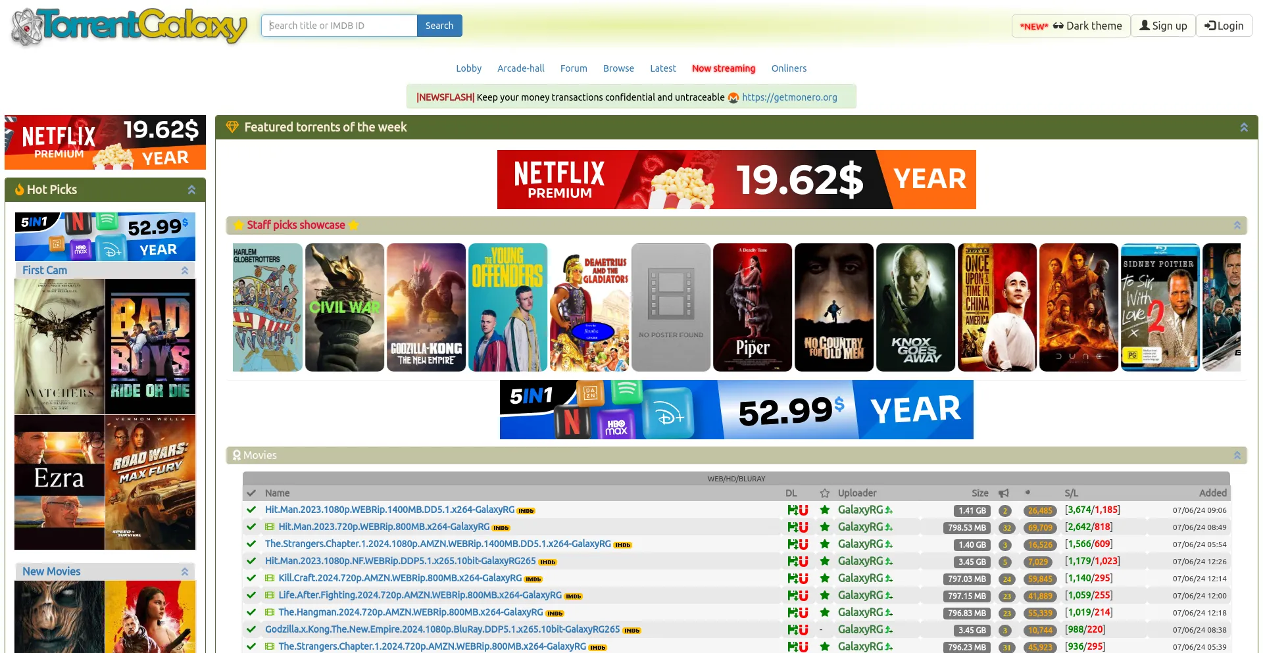Download torrent file for Hit.Man.2023.1080p.WEBRip.1400MB row
Viewport: 1263px width, 653px height.
pyautogui.click(x=792, y=510)
